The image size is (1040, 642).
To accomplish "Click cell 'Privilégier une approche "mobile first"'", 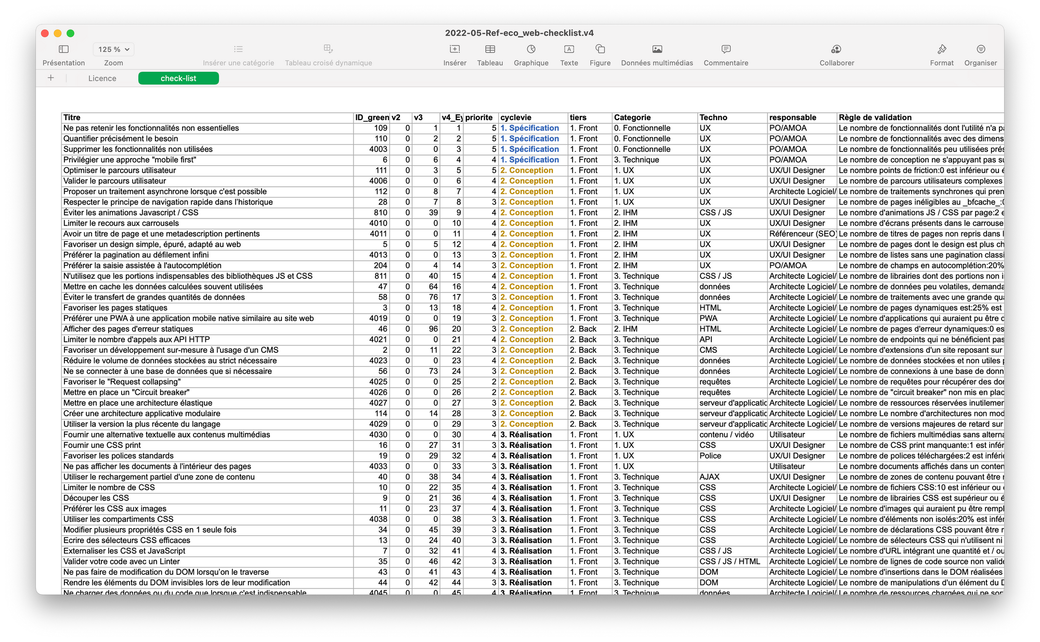I will click(x=207, y=160).
